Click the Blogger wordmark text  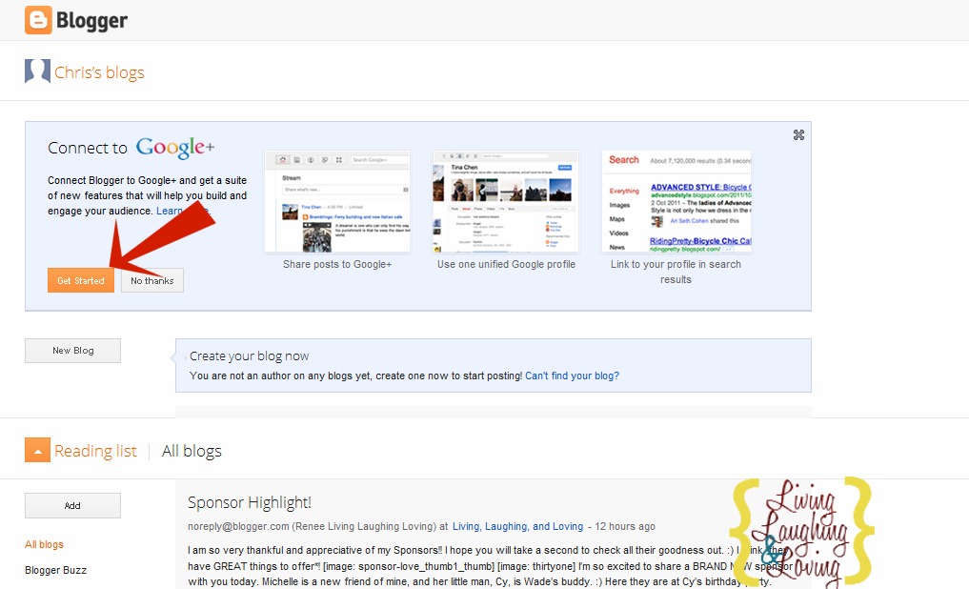tap(92, 20)
